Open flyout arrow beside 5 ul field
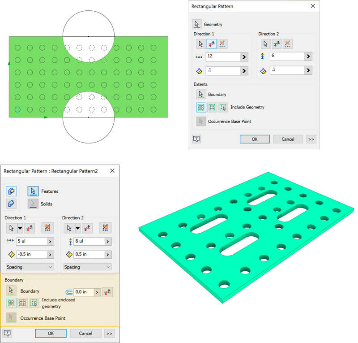 point(51,241)
